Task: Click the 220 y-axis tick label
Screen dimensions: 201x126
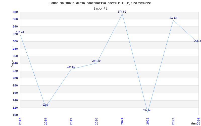Action: [x=15, y=71]
